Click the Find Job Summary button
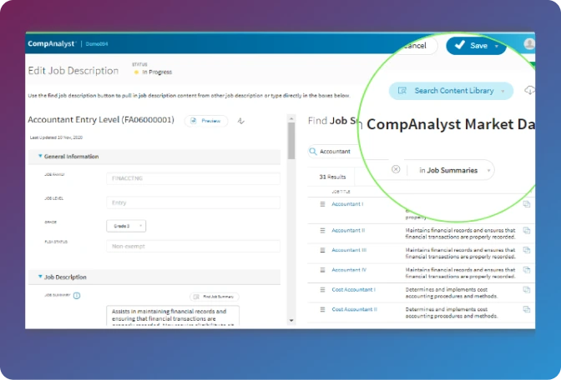The width and height of the screenshot is (561, 380). pyautogui.click(x=215, y=297)
